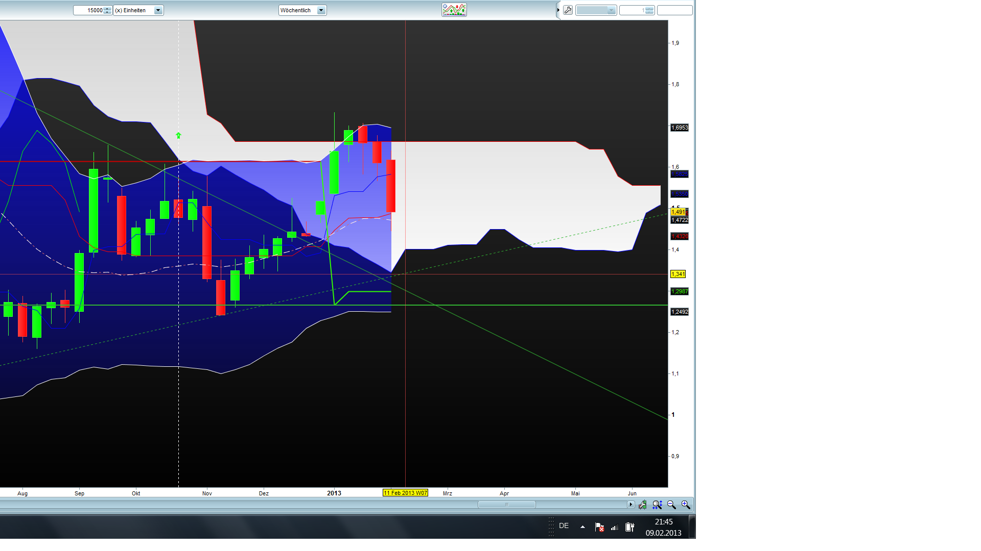981x551 pixels.
Task: Click the wrench settings icon near the top
Action: pos(568,10)
